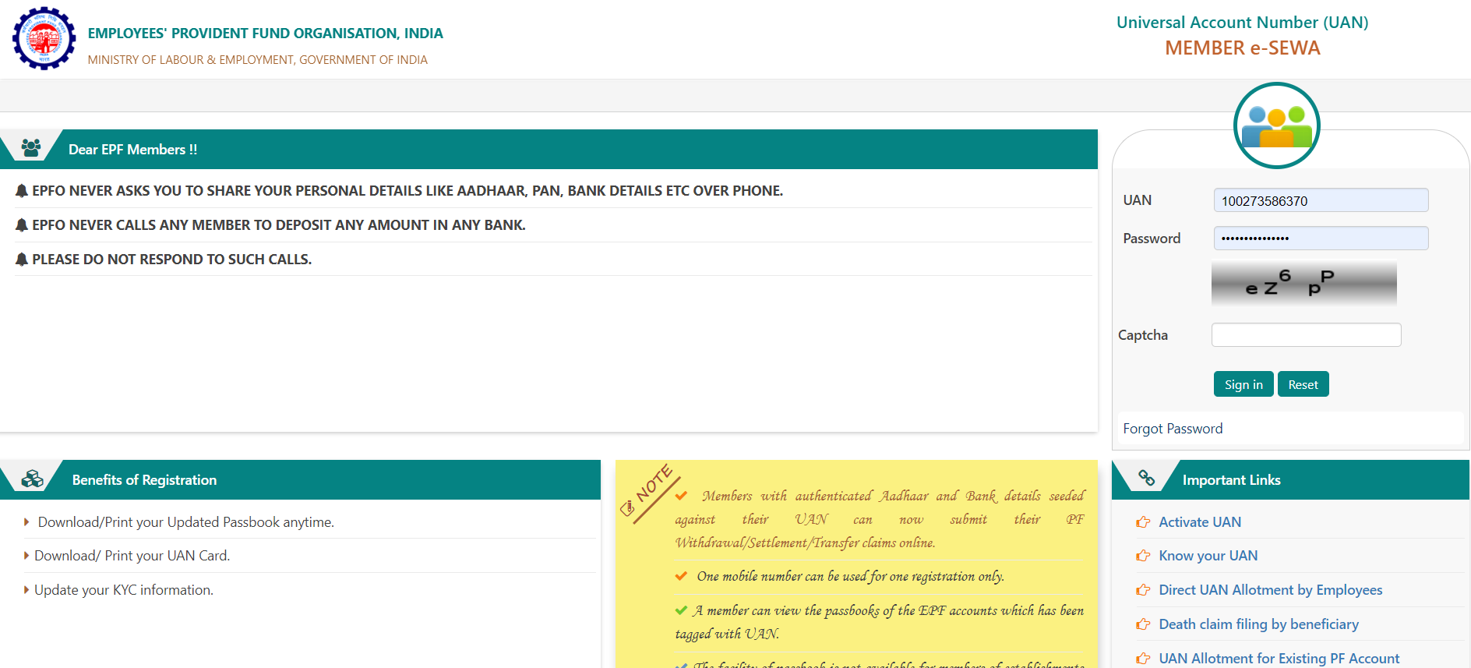This screenshot has height=668, width=1471.
Task: Open Death claim filing by beneficiary link
Action: click(1258, 624)
